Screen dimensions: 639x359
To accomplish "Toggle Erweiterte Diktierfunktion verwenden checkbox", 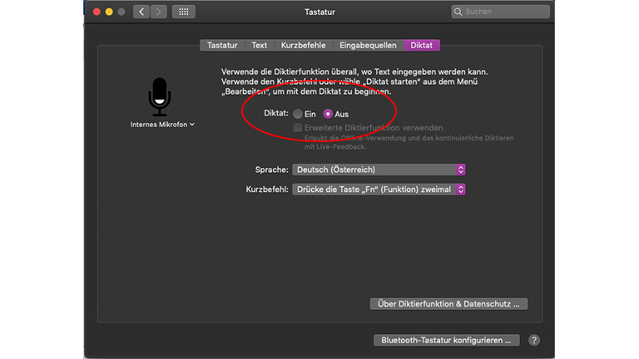I will tap(298, 127).
